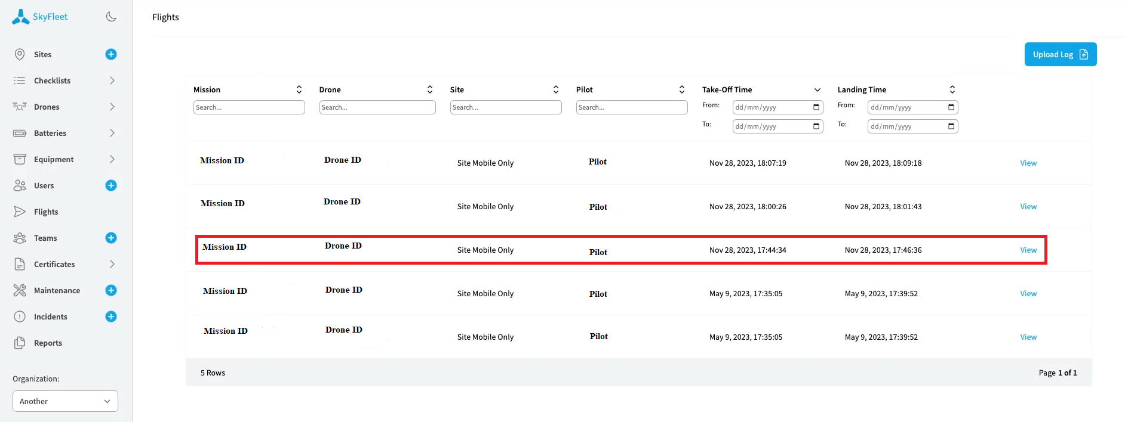Open the Flights menu item
The height and width of the screenshot is (422, 1131).
click(46, 212)
